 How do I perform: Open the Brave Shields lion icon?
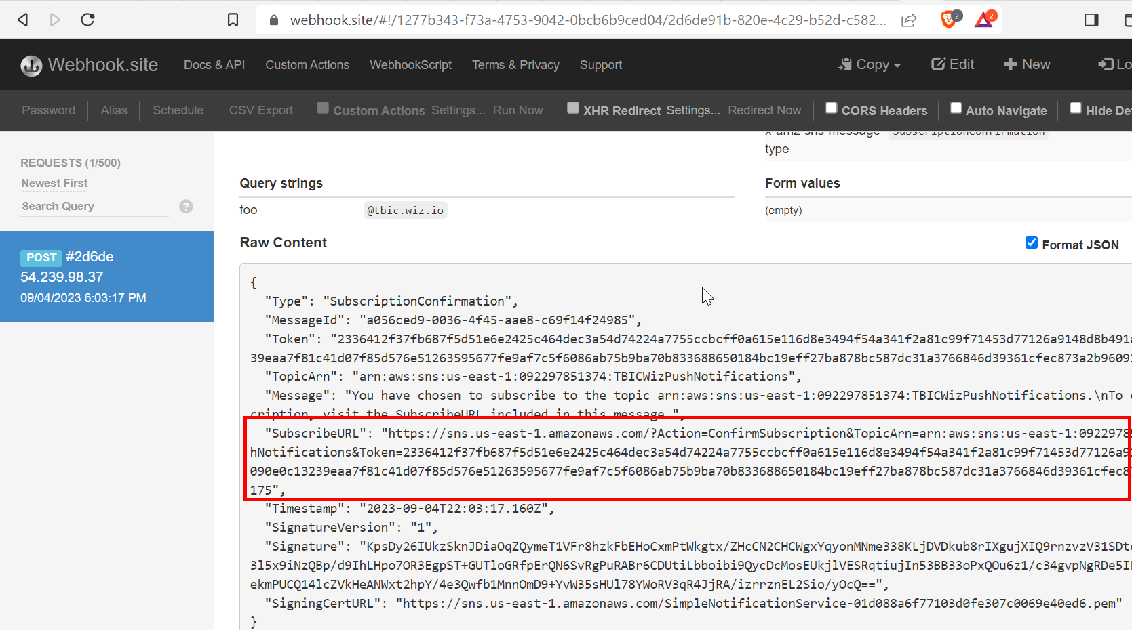950,20
